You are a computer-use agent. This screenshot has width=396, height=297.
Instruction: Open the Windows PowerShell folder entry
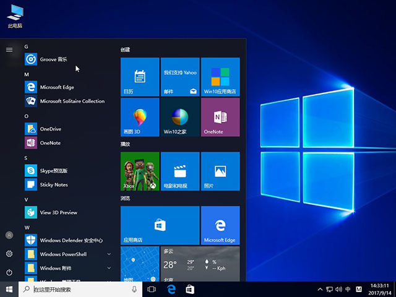68,254
